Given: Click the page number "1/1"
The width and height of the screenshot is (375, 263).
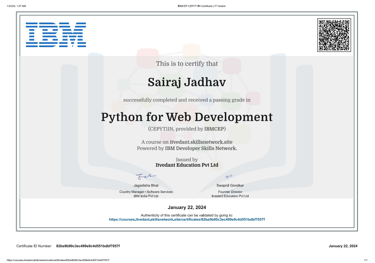Looking at the screenshot, I should (366, 260).
